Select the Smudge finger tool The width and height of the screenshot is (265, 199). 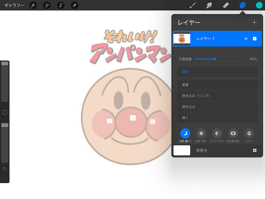(x=209, y=5)
